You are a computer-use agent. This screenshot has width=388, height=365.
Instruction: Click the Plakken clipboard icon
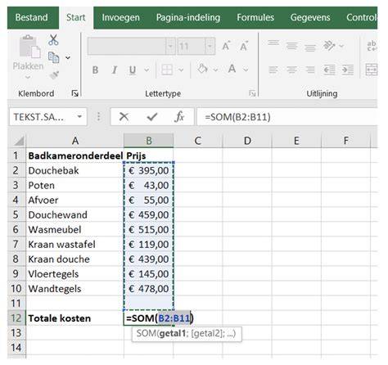[x=29, y=47]
